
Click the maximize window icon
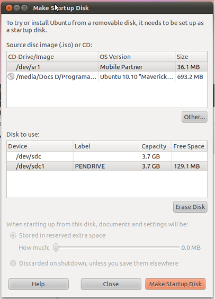[x=24, y=8]
